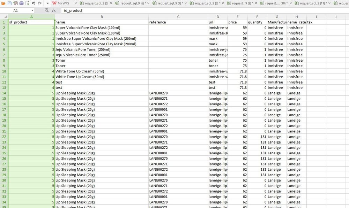
Task: Undo the last action
Action: (x=33, y=3)
